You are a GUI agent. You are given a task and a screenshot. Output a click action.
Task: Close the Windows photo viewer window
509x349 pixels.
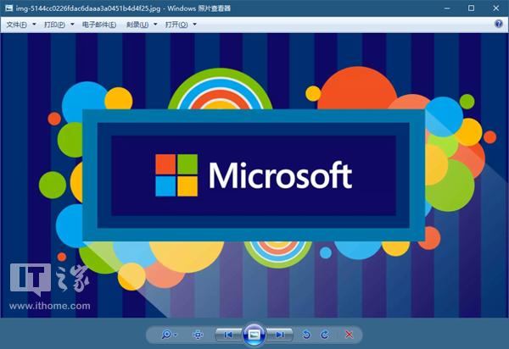(x=496, y=8)
